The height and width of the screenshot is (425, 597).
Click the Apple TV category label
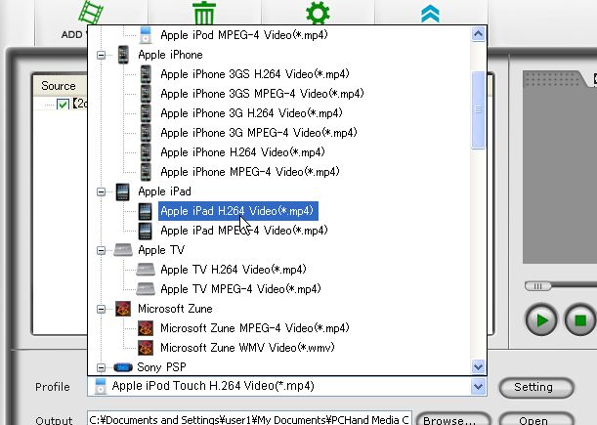[x=161, y=250]
